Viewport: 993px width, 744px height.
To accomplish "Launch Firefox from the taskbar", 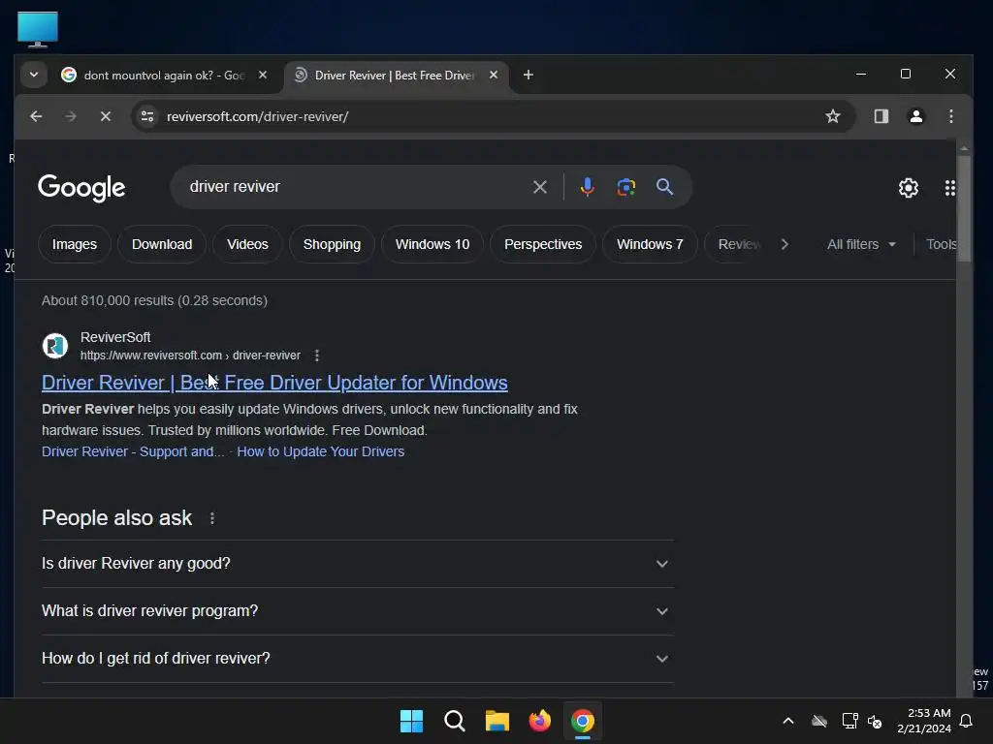I will click(x=539, y=721).
